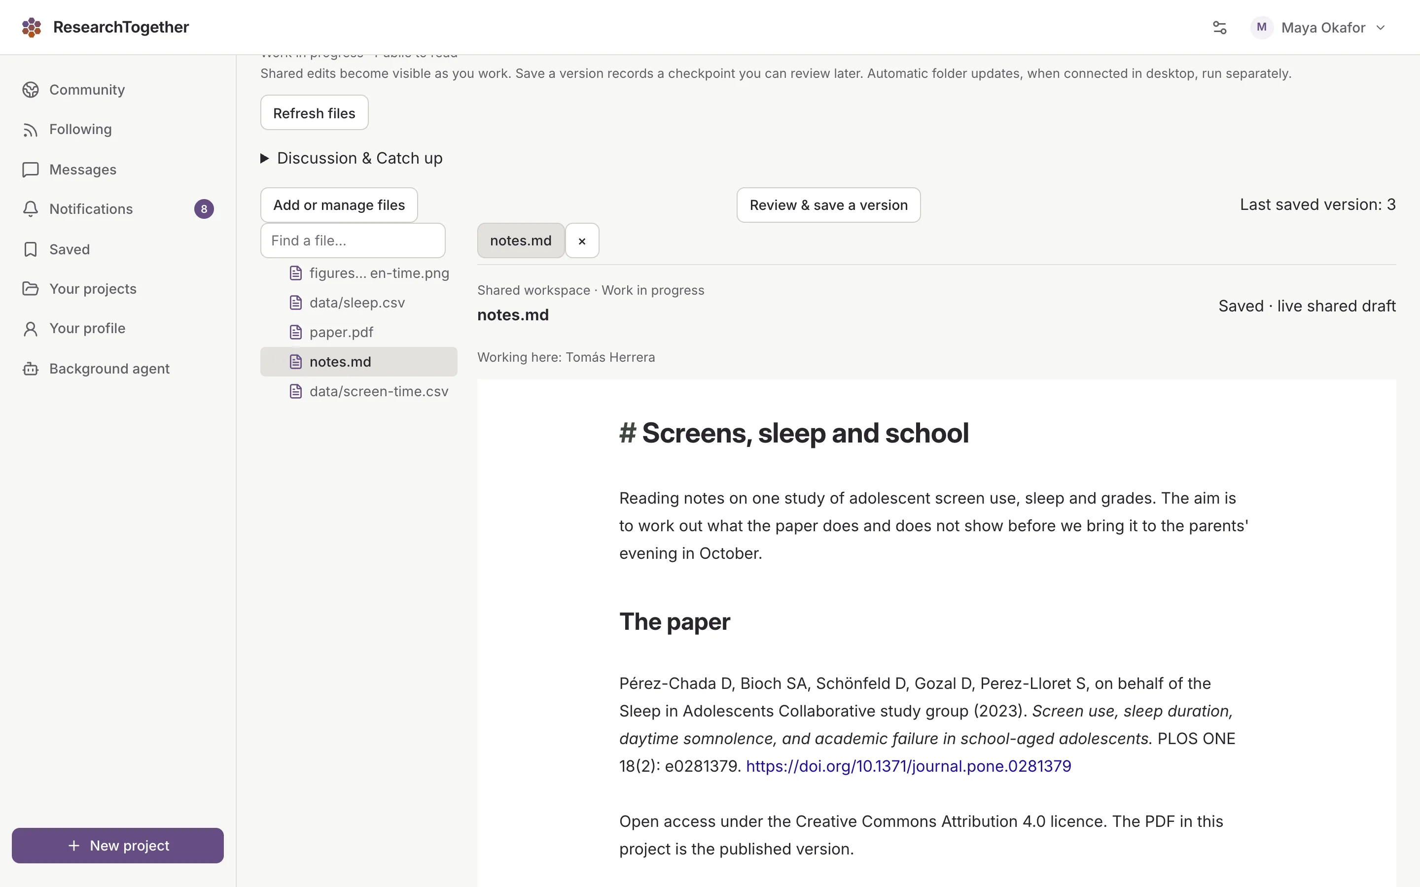Image resolution: width=1420 pixels, height=887 pixels.
Task: Click the Reading notes intro paragraph
Action: coord(933,526)
